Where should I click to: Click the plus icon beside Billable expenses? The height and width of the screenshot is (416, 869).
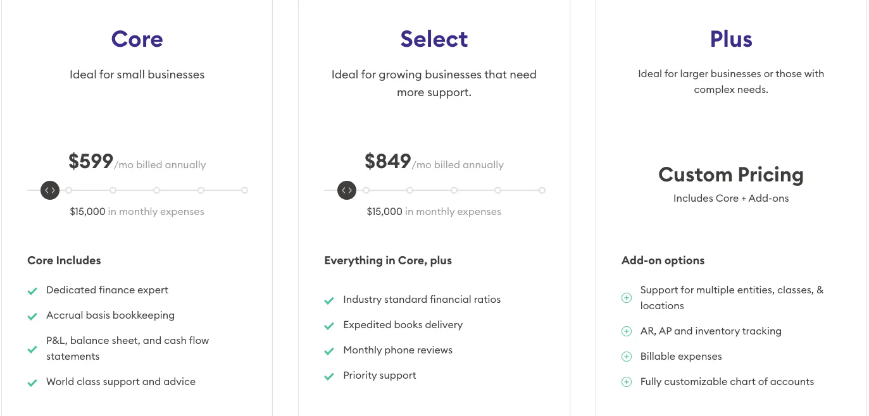click(627, 357)
